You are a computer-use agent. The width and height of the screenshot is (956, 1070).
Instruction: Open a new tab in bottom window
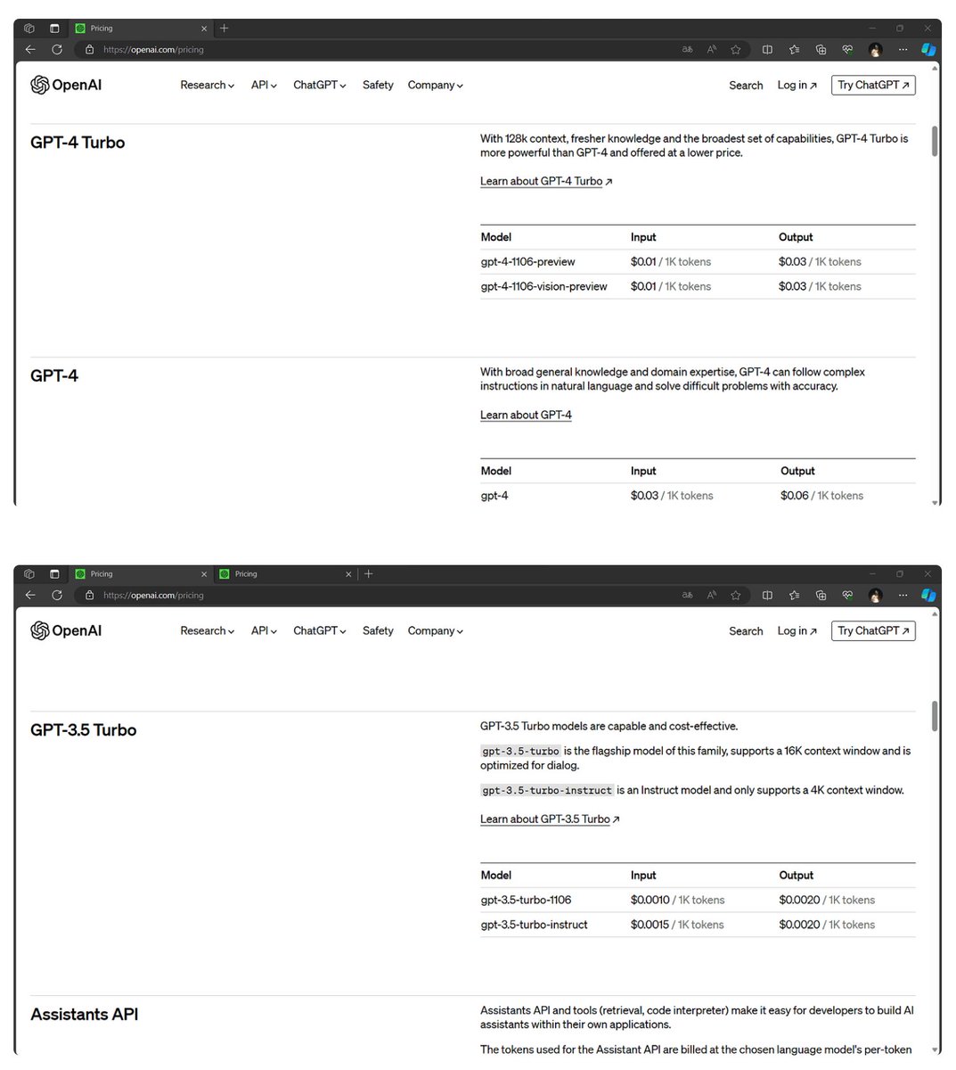368,574
